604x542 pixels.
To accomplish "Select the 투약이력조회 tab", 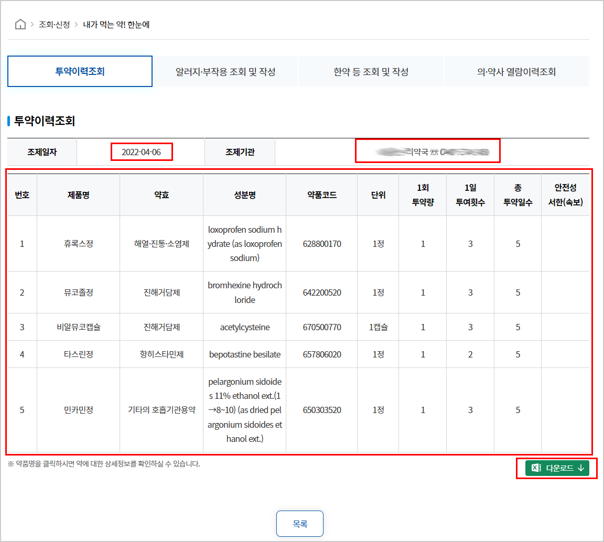I will (80, 71).
